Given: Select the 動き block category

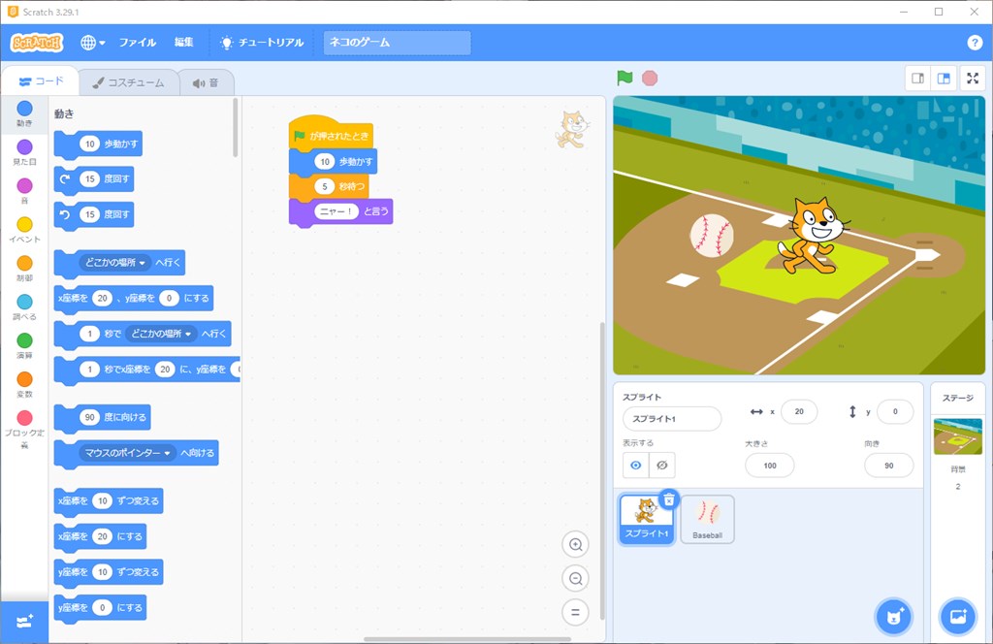Looking at the screenshot, I should pyautogui.click(x=24, y=114).
